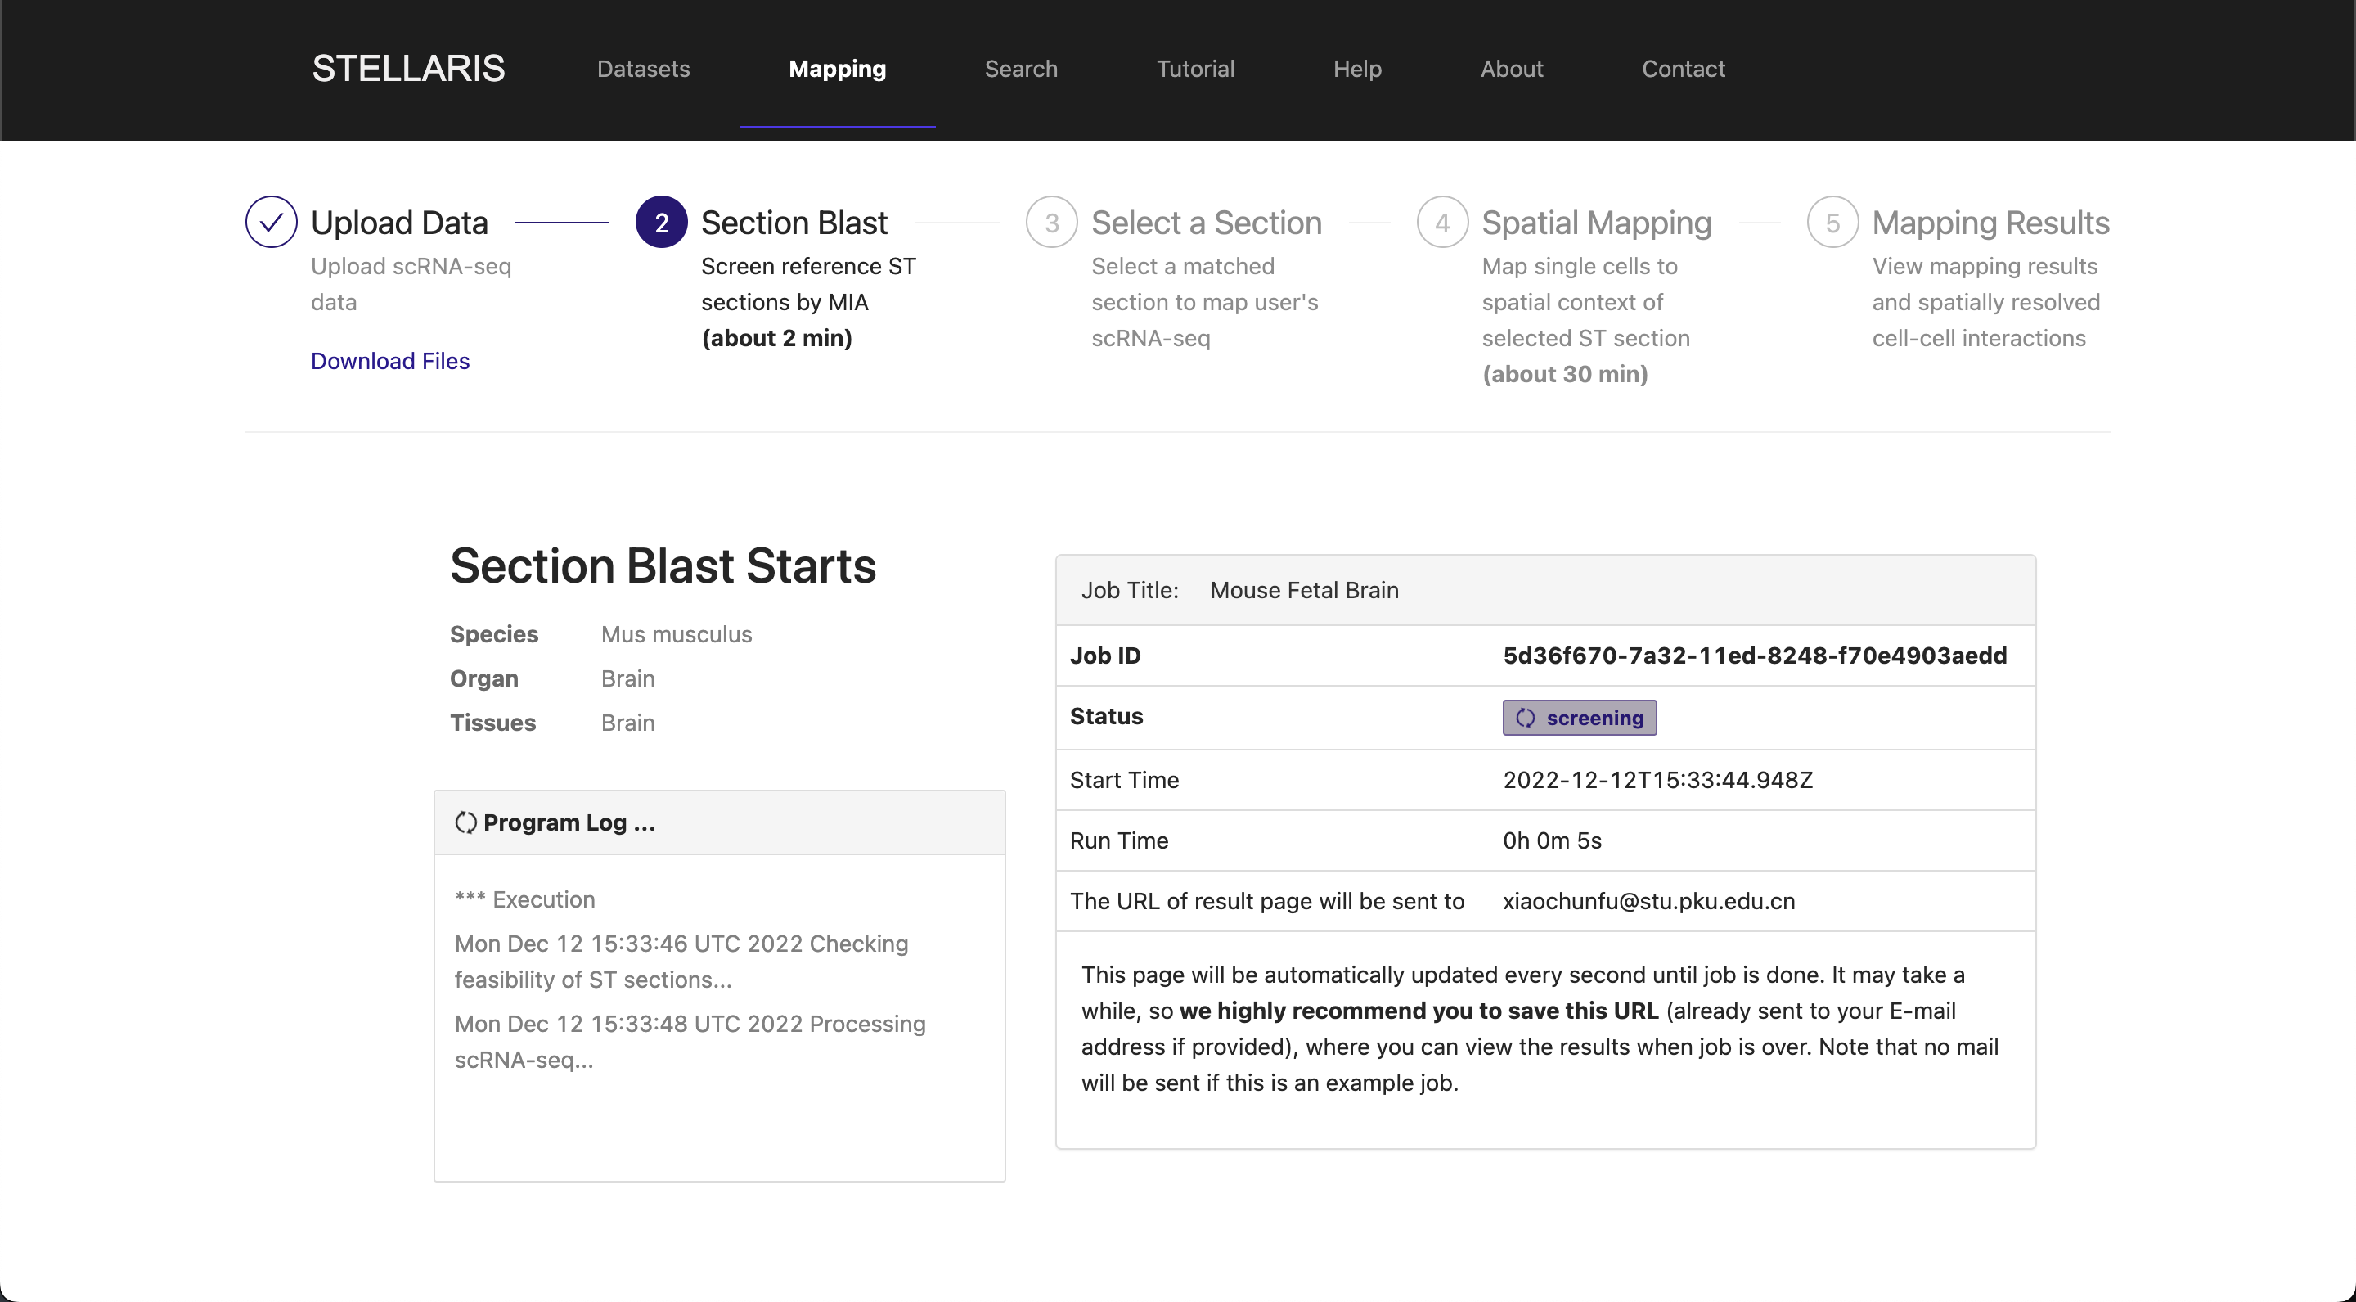The height and width of the screenshot is (1302, 2356).
Task: Click the Program Log panel header
Action: pos(720,822)
